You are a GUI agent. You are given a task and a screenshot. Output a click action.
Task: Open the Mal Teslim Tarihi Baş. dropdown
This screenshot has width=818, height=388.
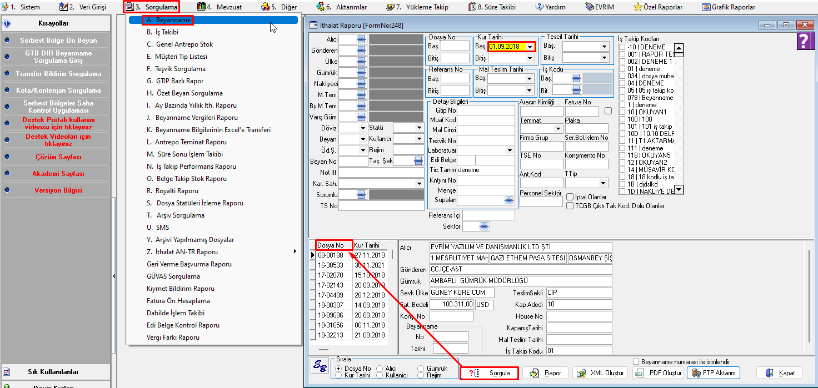(530, 79)
